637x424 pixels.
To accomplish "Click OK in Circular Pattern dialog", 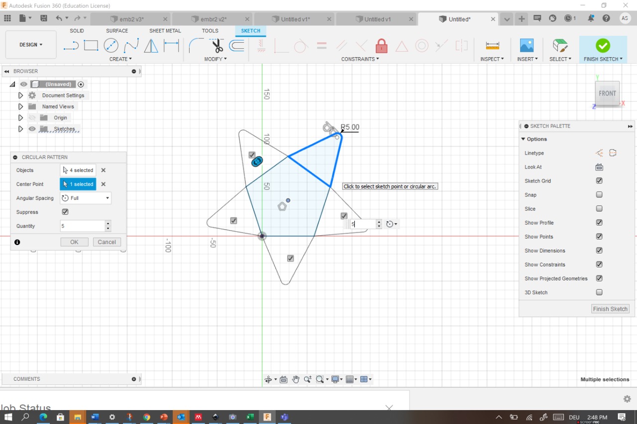I will tap(74, 242).
